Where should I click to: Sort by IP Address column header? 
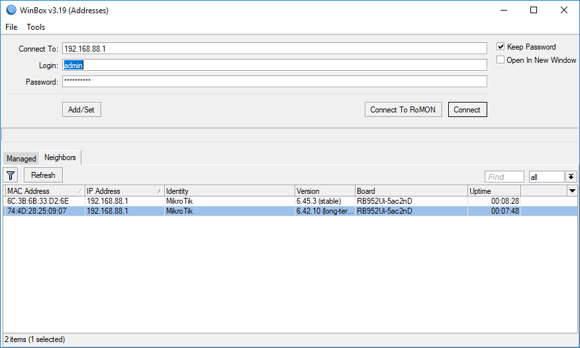pyautogui.click(x=124, y=191)
